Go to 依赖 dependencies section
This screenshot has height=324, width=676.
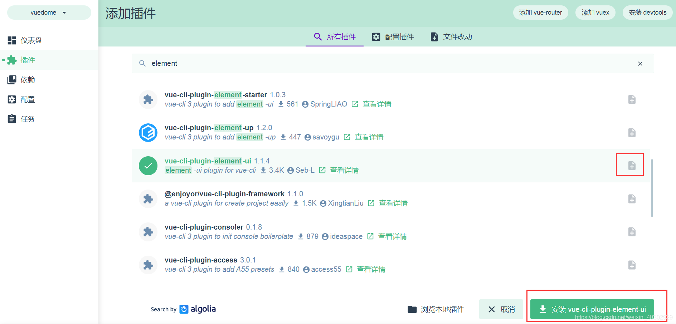click(49, 80)
